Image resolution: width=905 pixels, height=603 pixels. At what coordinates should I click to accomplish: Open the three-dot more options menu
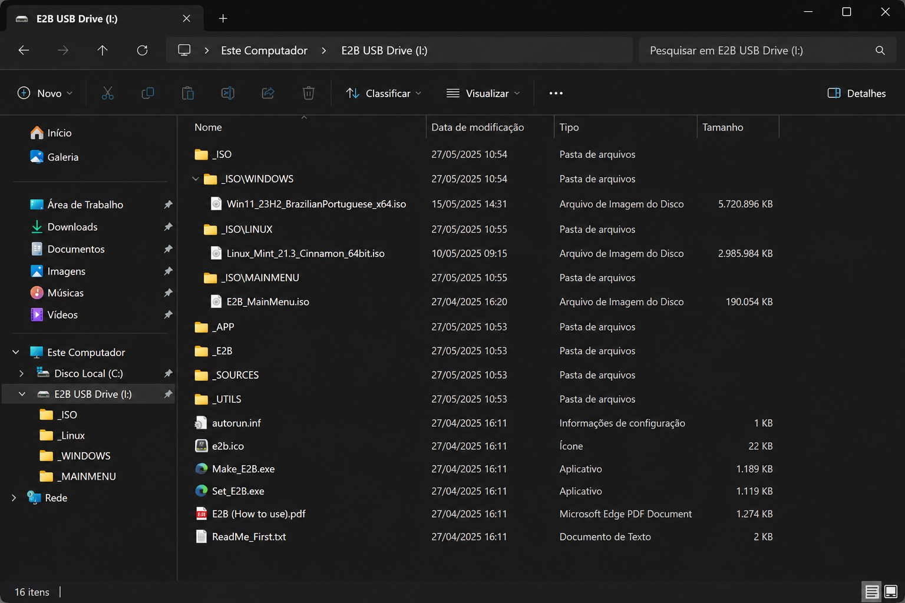556,93
